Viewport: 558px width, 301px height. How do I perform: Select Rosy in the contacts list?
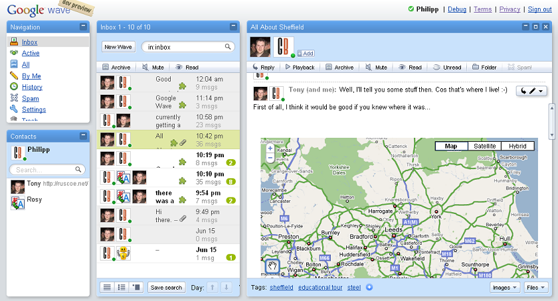coord(48,202)
